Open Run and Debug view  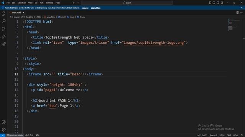(3, 37)
